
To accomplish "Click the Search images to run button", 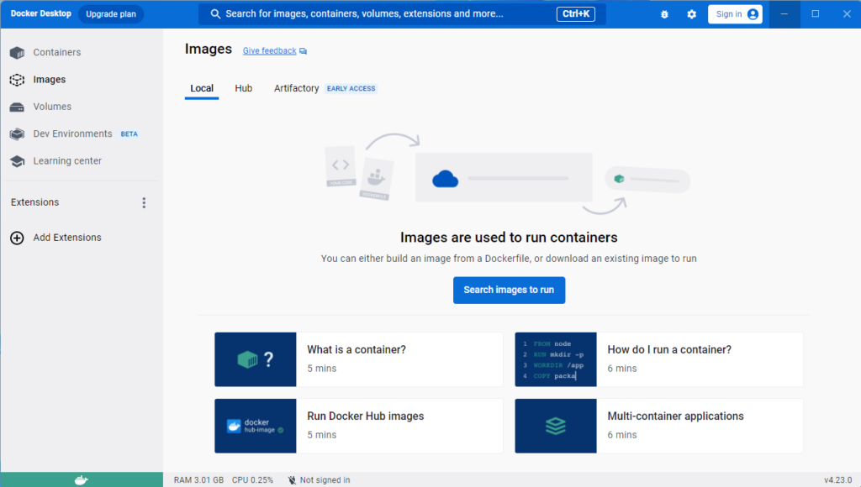I will [509, 290].
